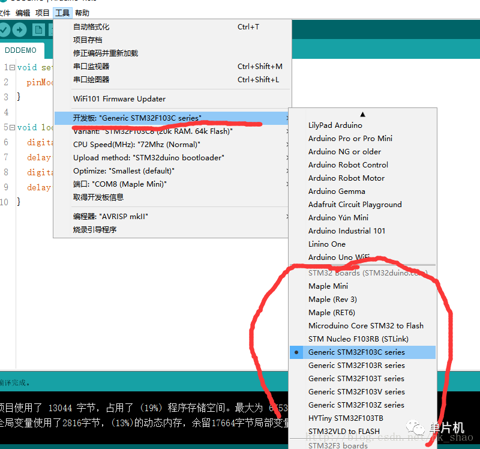The width and height of the screenshot is (480, 449).
Task: Click the Ctrl+Shift+M shortcut text
Action: tap(260, 67)
